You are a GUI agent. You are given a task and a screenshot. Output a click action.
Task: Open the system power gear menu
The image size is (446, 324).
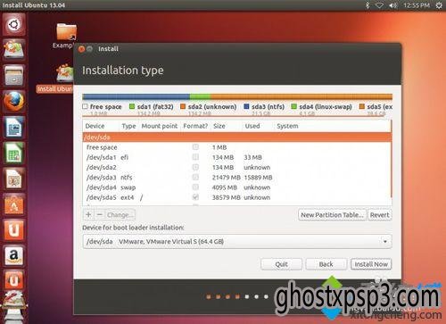pyautogui.click(x=439, y=5)
